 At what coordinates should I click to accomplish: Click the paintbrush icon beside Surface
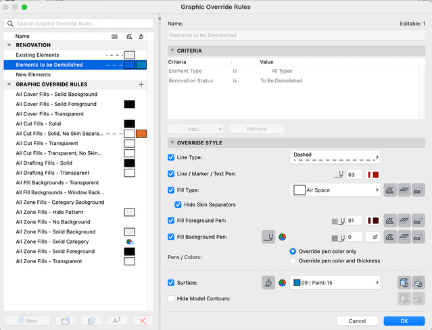point(268,283)
